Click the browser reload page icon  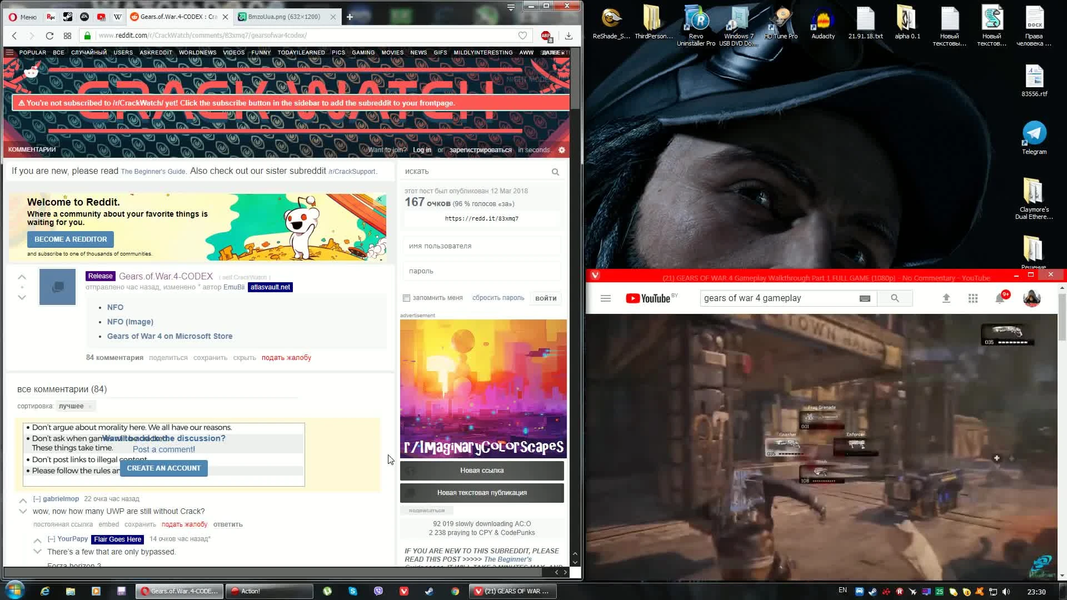click(49, 36)
